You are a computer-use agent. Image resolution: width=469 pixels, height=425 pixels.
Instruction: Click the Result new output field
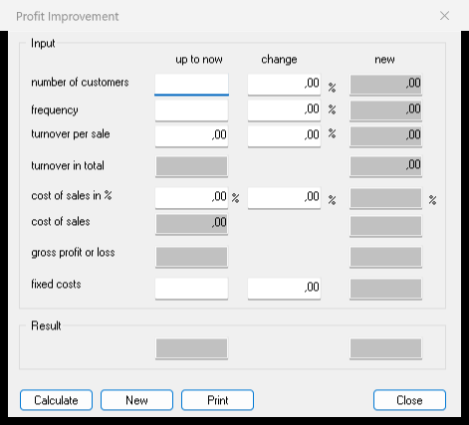385,348
